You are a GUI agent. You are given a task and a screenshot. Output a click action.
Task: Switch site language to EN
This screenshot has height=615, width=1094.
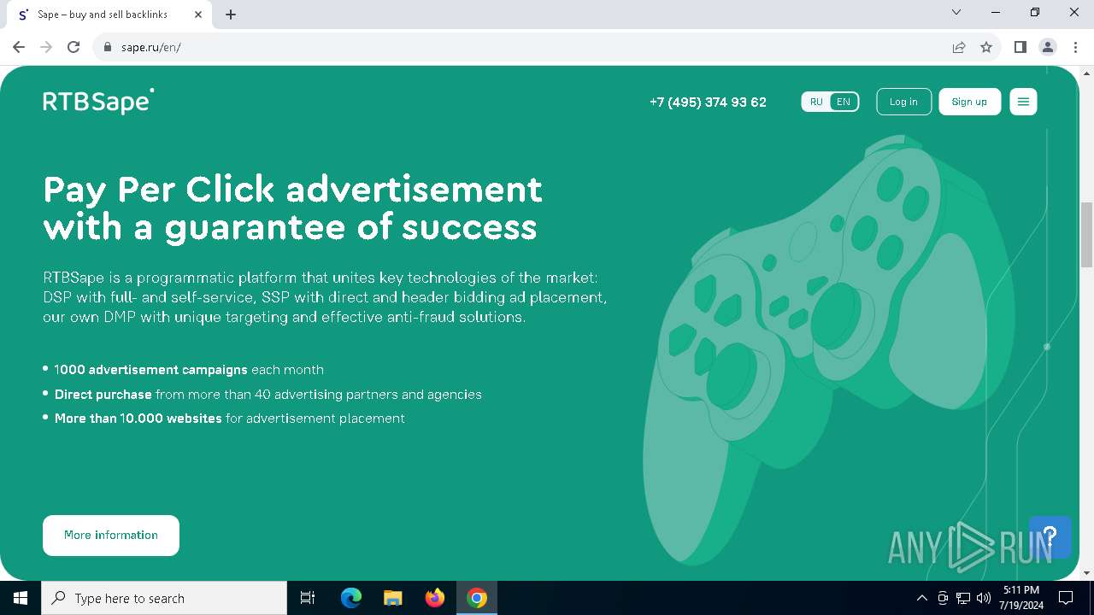point(844,102)
